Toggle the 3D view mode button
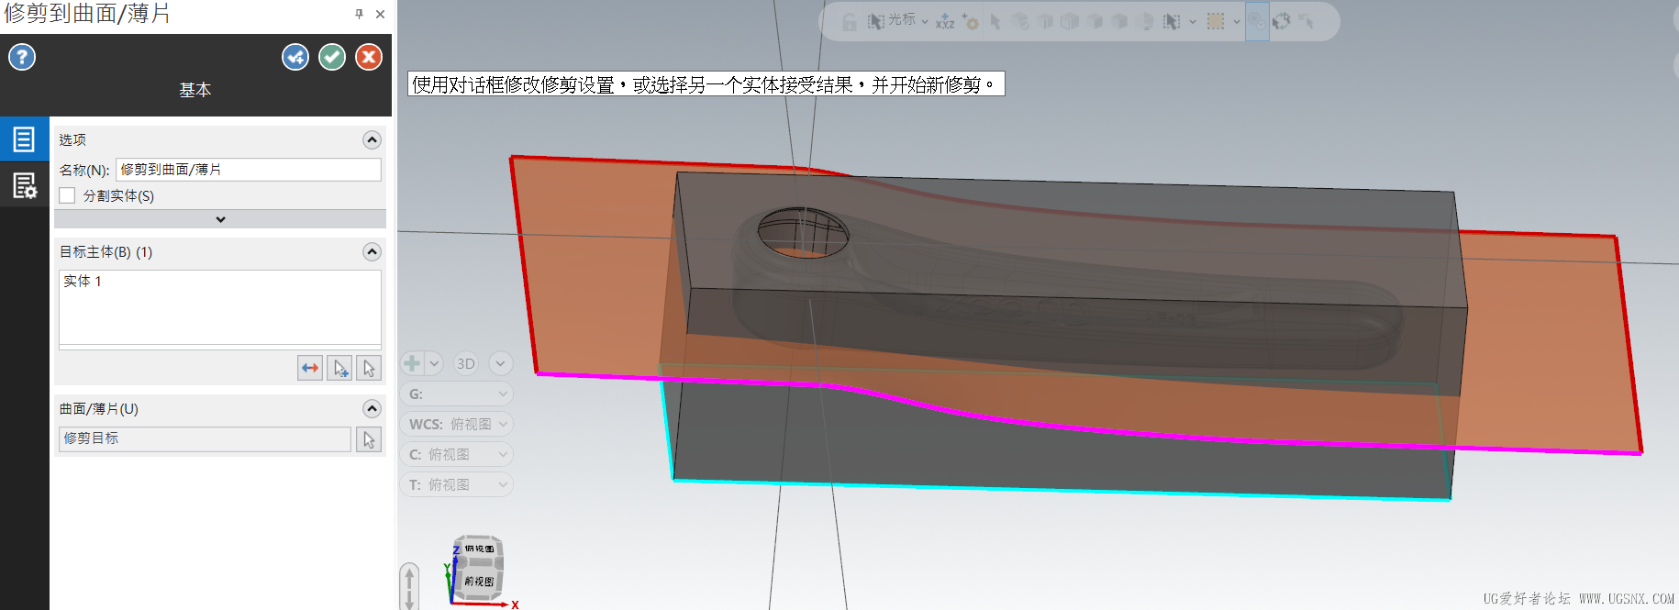 (x=466, y=363)
